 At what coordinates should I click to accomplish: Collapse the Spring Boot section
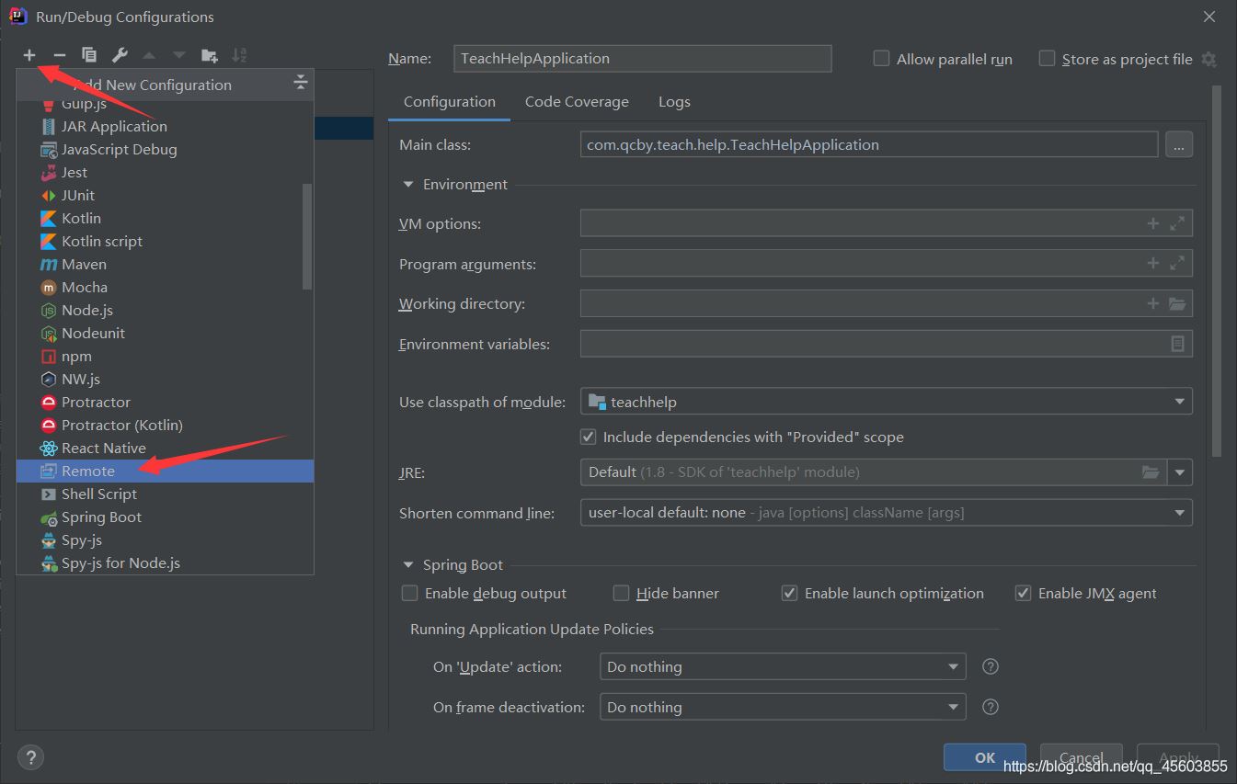(x=408, y=565)
